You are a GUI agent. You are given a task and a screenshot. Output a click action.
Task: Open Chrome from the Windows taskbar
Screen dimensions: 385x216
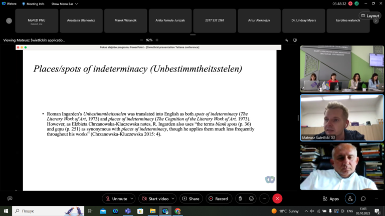pos(178,211)
